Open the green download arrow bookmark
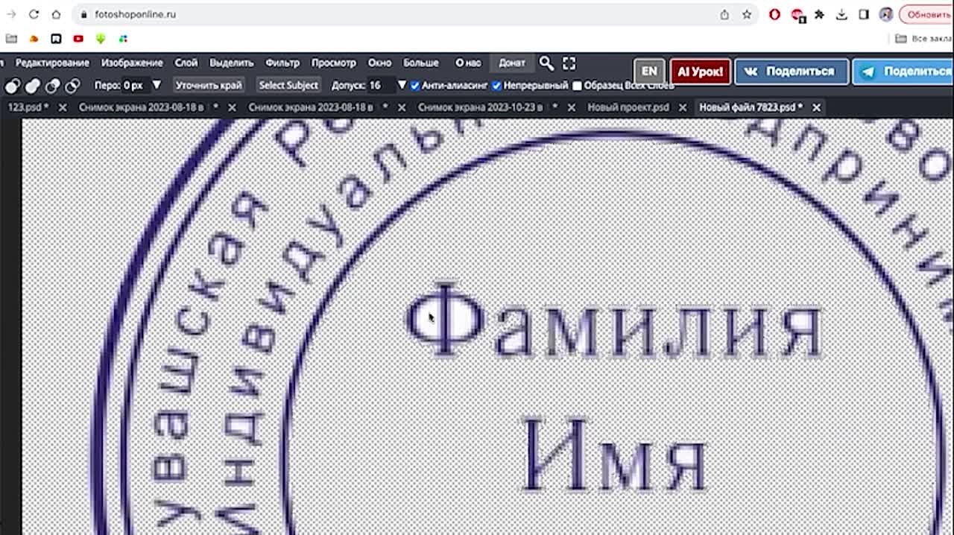 pos(101,39)
